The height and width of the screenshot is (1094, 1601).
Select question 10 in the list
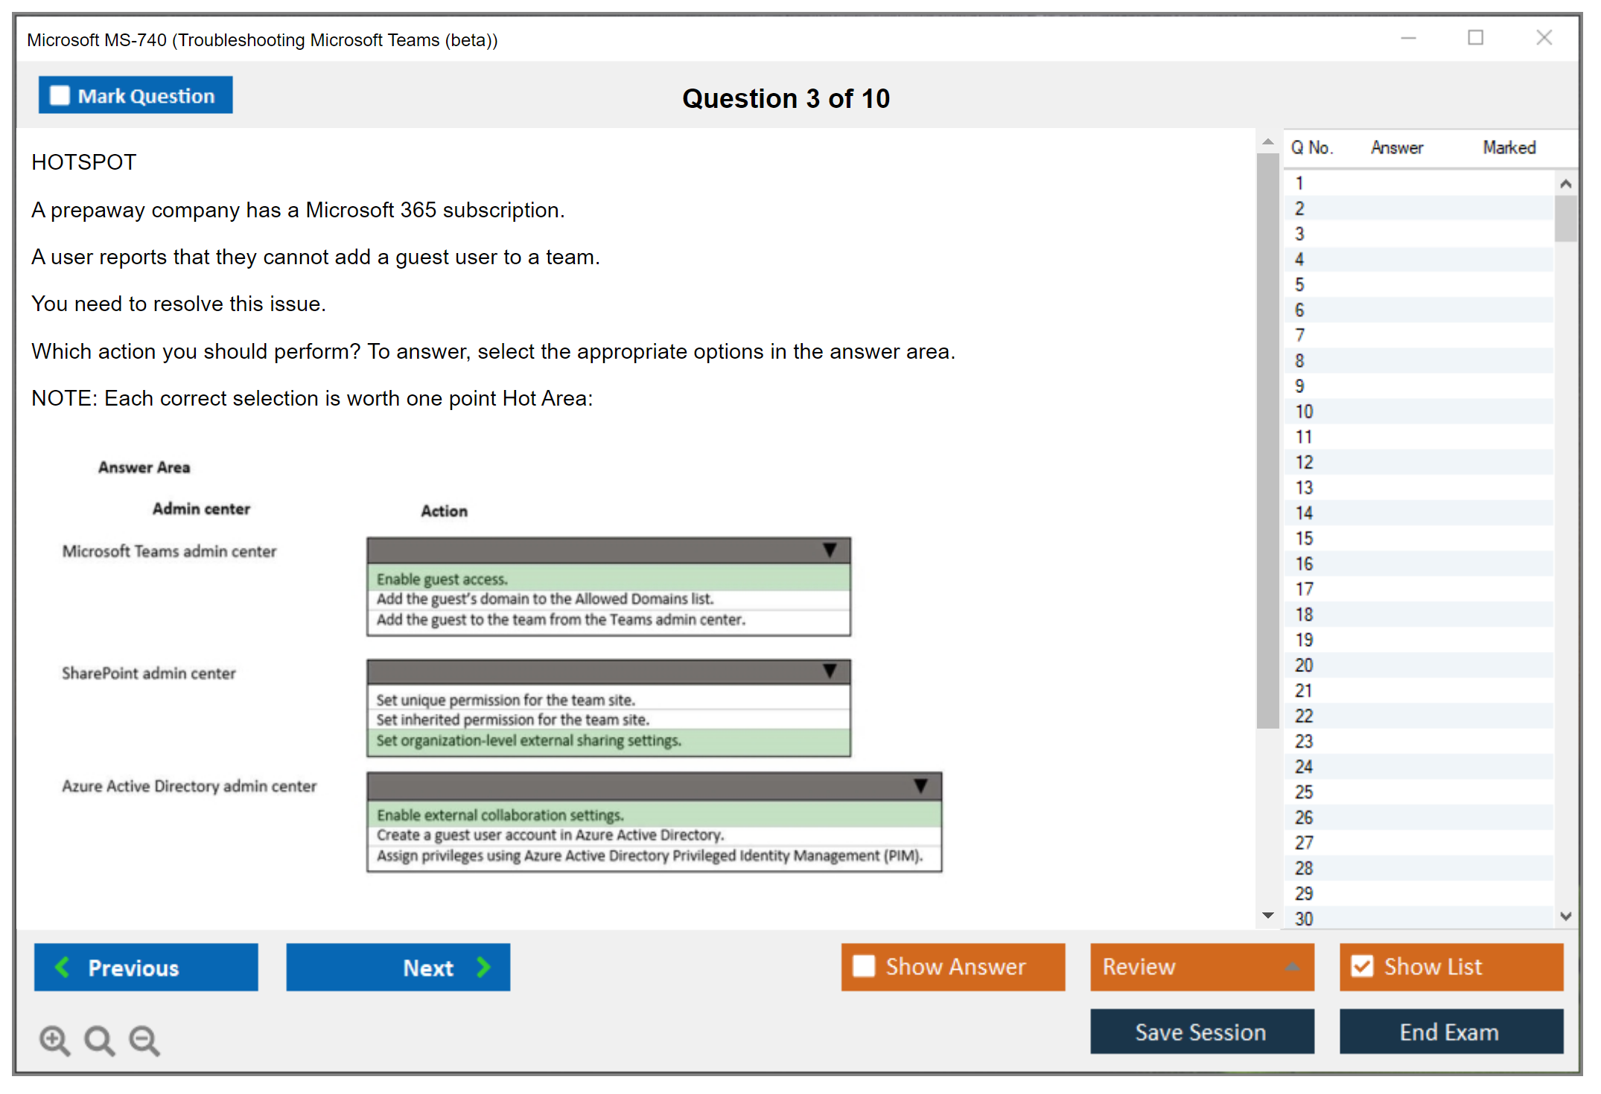(1305, 412)
